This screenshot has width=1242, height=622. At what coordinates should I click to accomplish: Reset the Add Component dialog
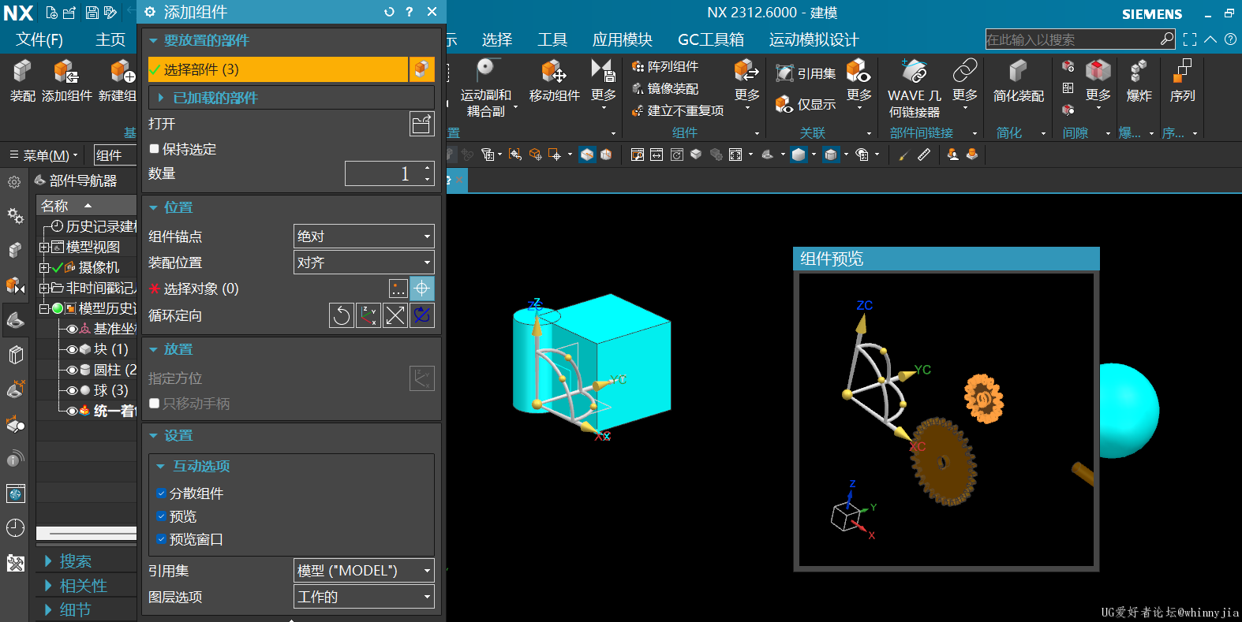tap(388, 12)
